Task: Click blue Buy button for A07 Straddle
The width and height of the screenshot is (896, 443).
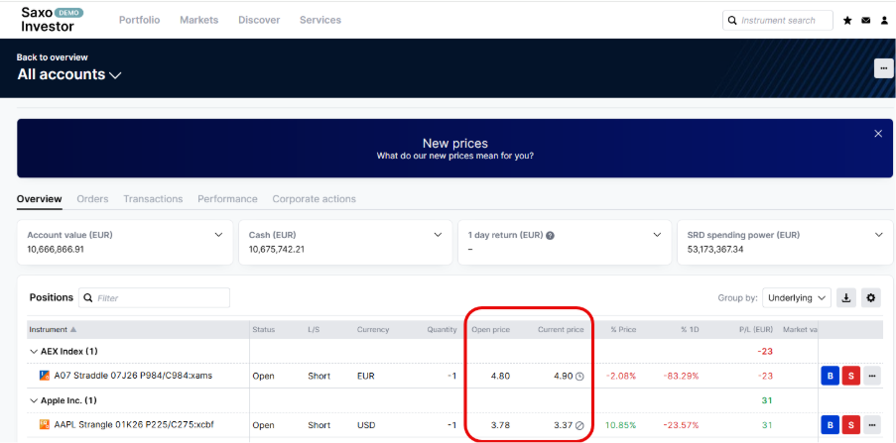Action: [830, 376]
